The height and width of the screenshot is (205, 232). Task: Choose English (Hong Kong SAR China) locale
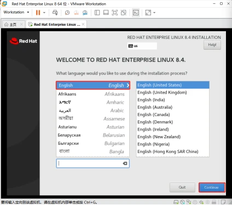pos(173,151)
